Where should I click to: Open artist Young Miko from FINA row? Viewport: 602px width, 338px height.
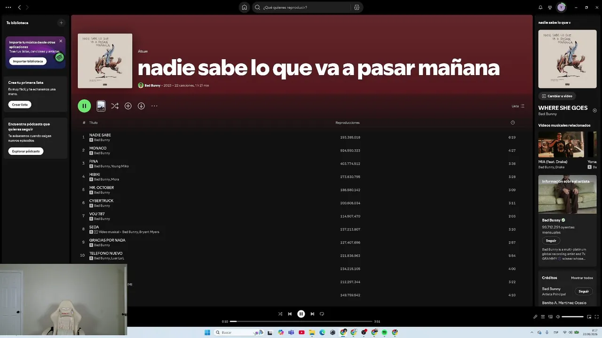coord(120,166)
